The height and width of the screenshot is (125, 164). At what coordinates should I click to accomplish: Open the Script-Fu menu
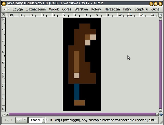coord(141,9)
